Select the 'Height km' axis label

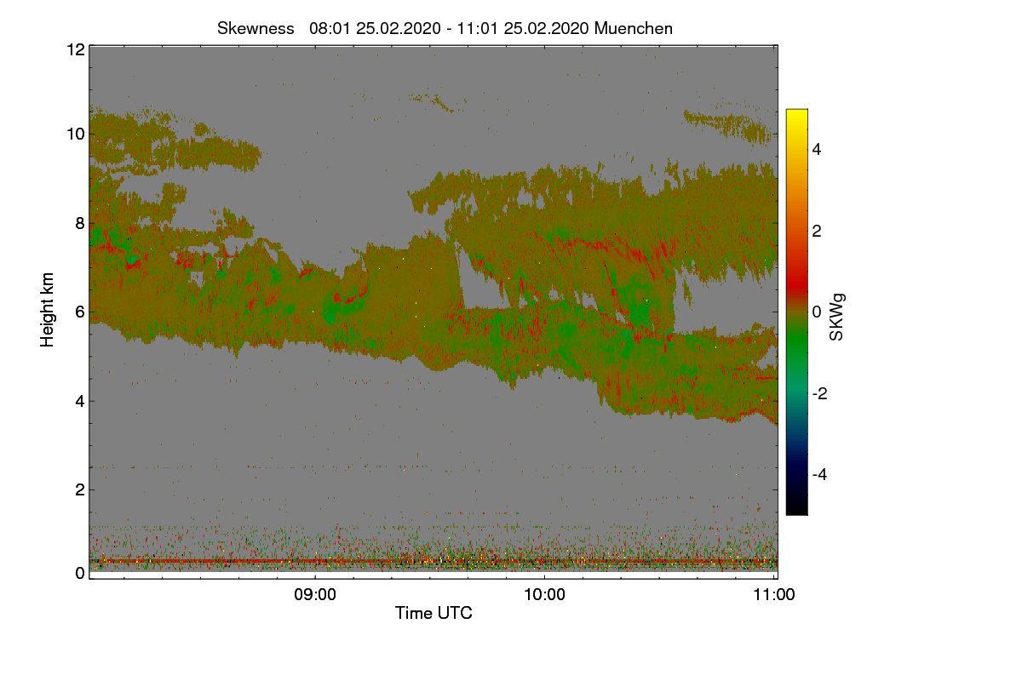[48, 312]
